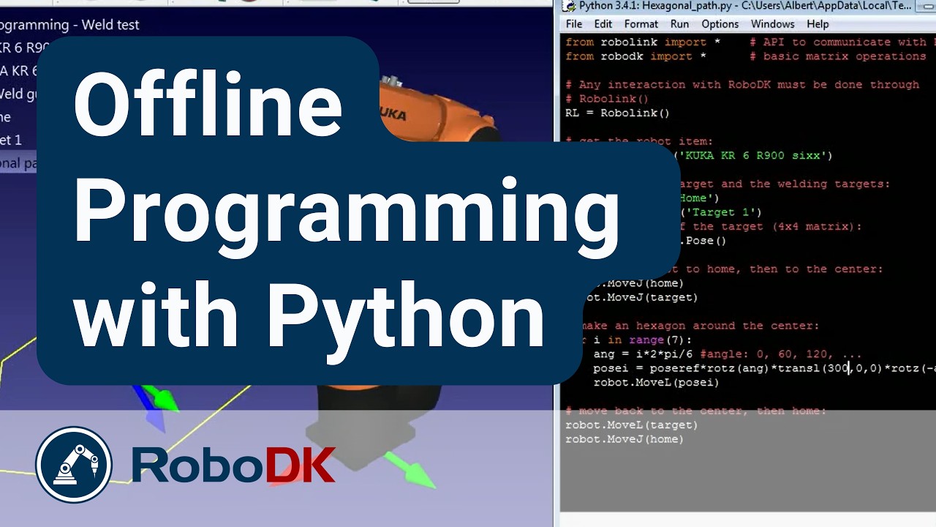
Task: Open the Edit menu in Python editor
Action: (603, 24)
